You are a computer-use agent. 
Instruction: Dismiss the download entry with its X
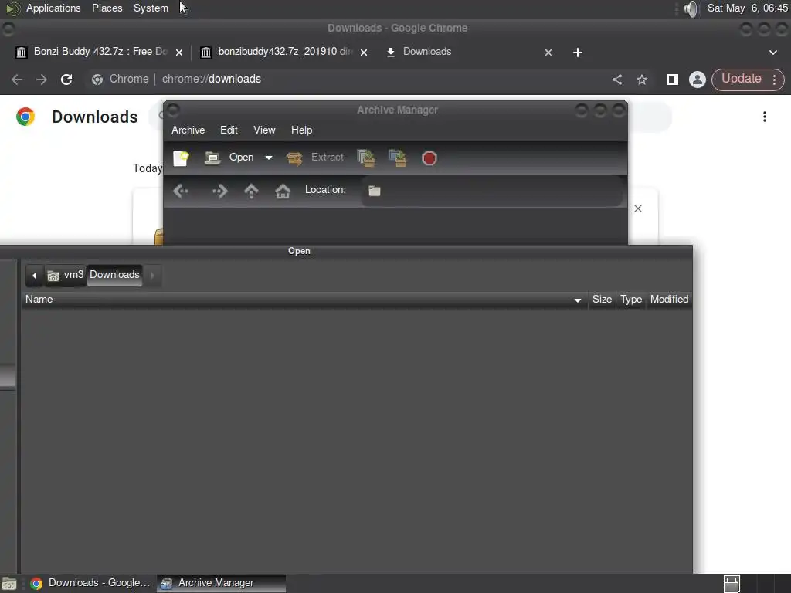click(637, 208)
